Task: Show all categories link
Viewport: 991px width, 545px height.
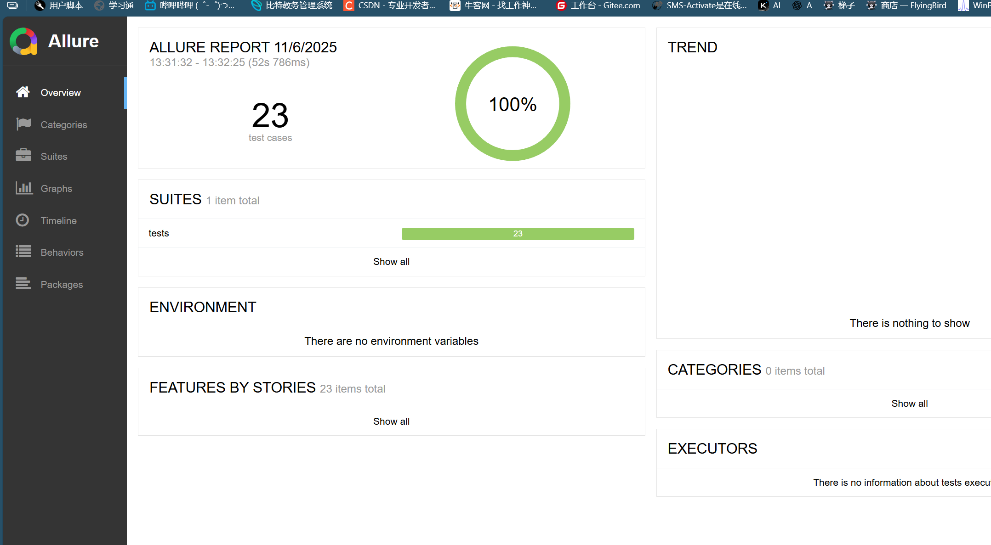Action: coord(909,404)
